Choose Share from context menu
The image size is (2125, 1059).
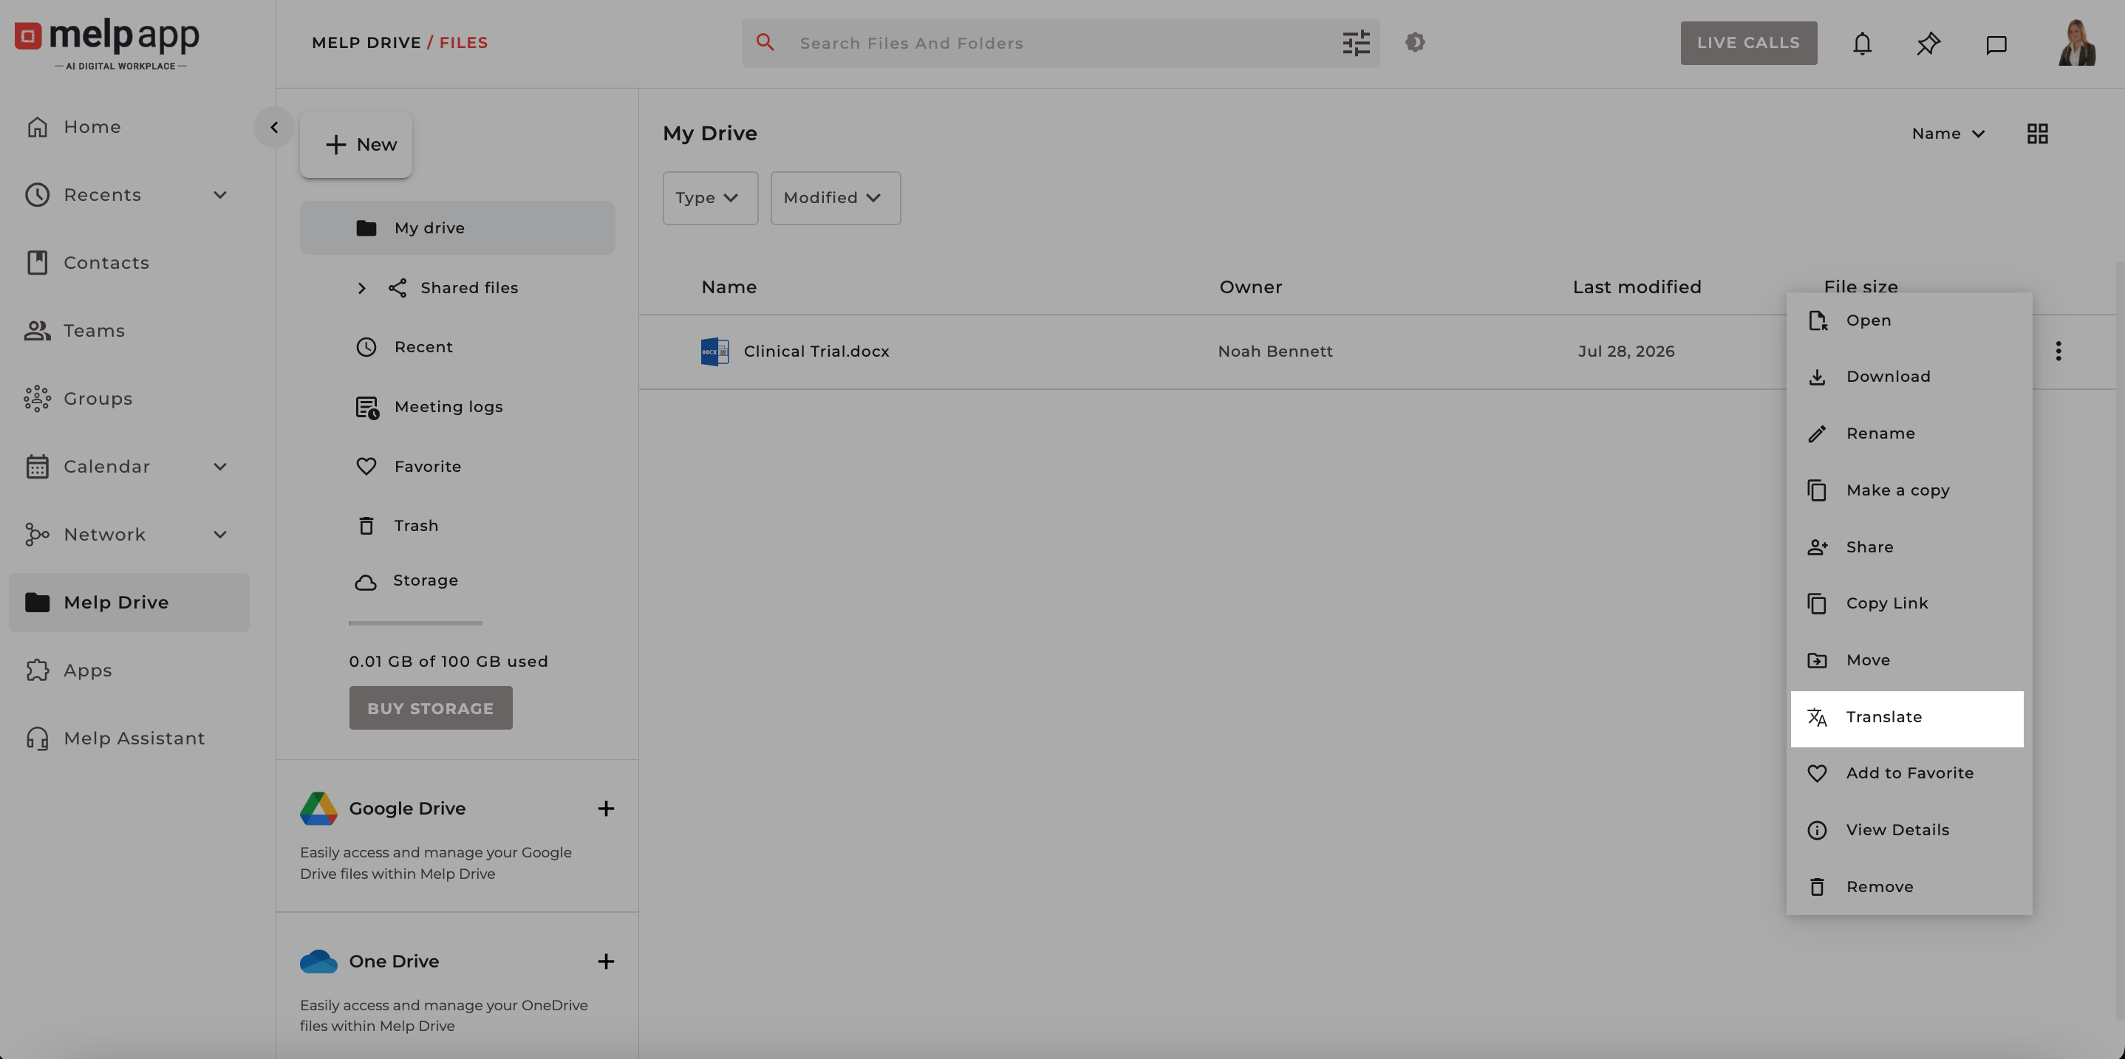1907,548
